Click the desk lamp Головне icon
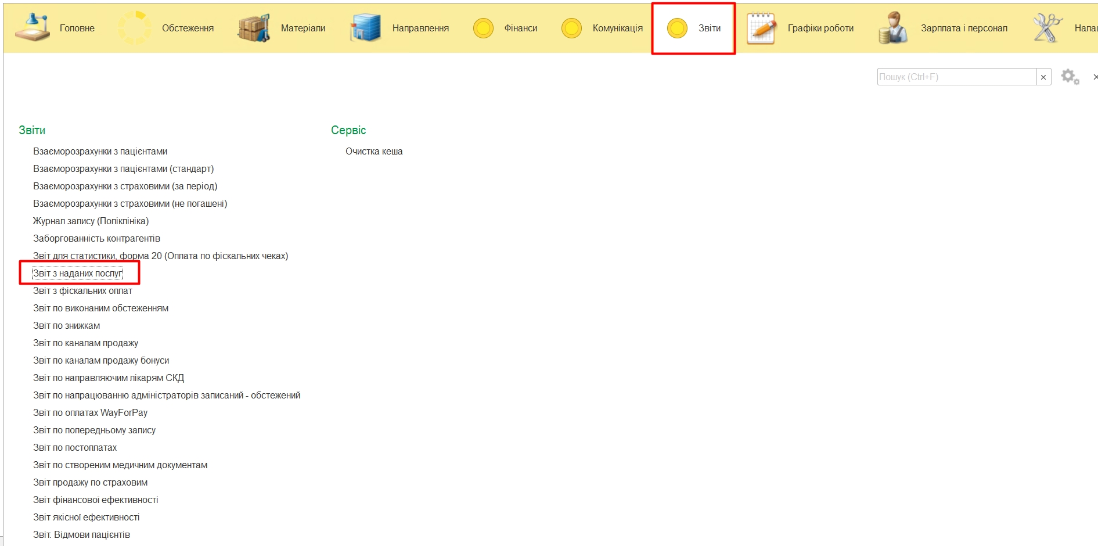The width and height of the screenshot is (1098, 546). [32, 28]
